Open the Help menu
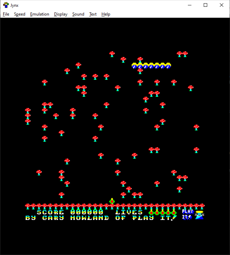The height and width of the screenshot is (255, 230). coord(106,14)
